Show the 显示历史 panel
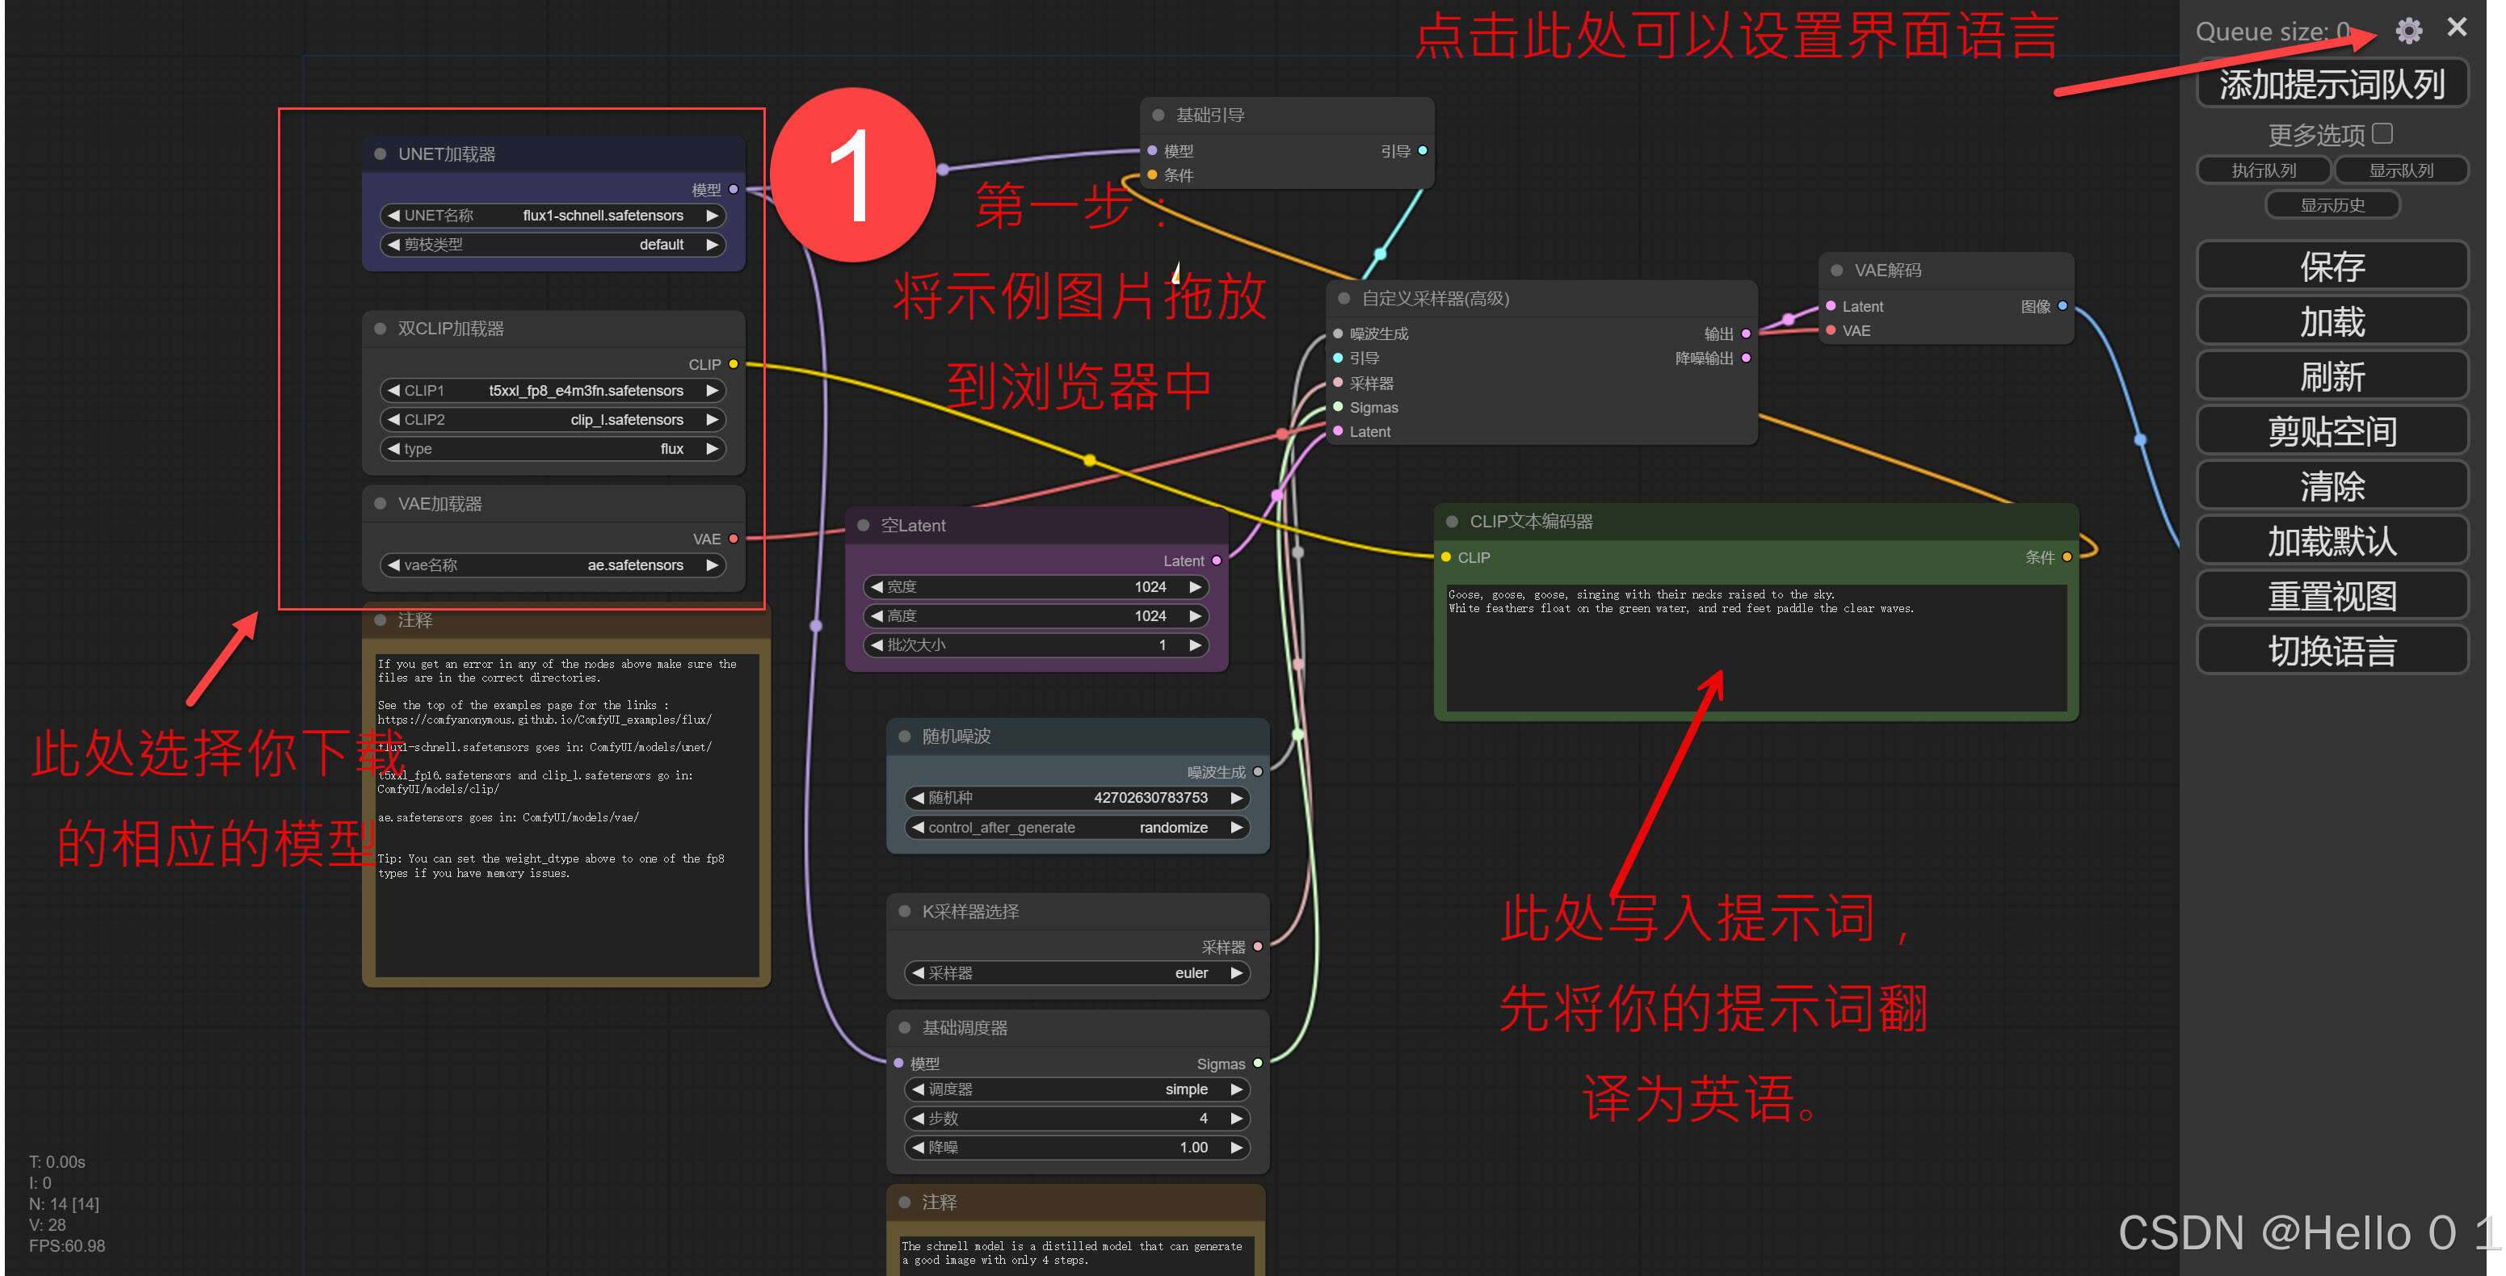This screenshot has width=2506, height=1276. (2332, 205)
